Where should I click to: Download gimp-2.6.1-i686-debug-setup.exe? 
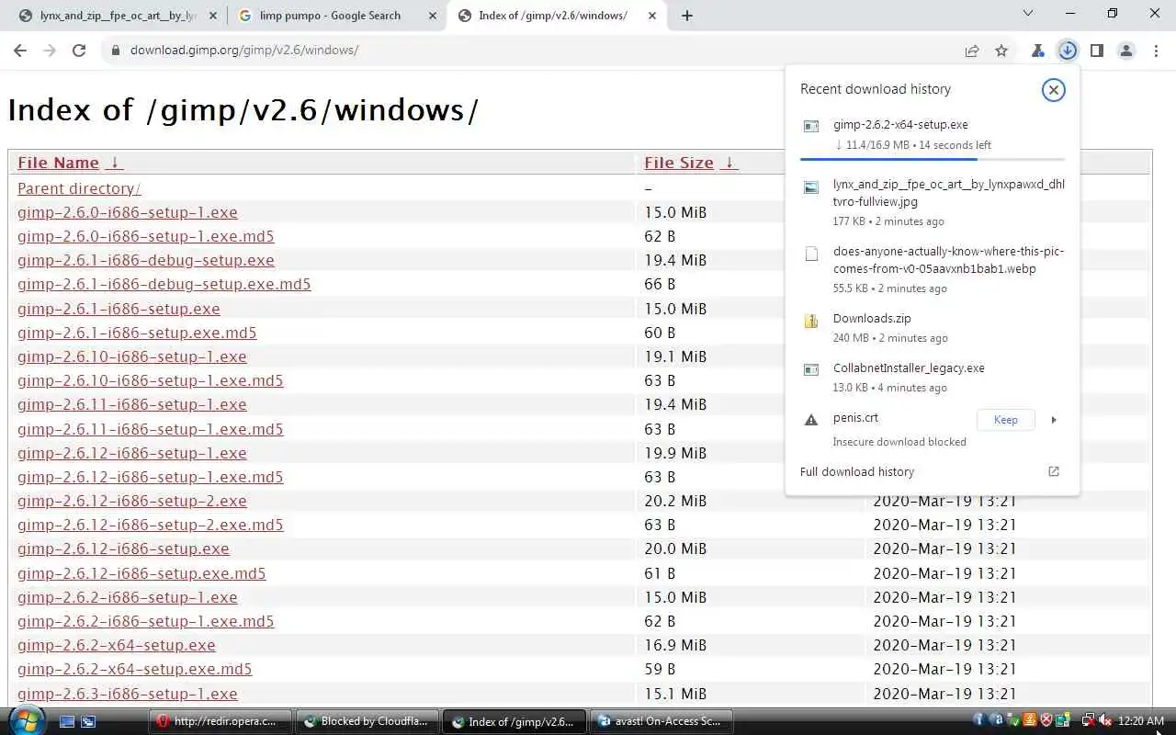[x=145, y=260]
